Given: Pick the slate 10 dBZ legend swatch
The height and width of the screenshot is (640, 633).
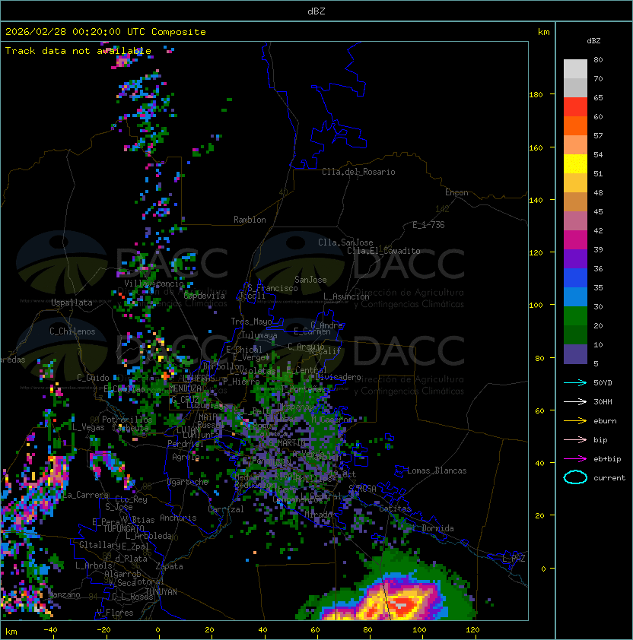Looking at the screenshot, I should [x=575, y=354].
